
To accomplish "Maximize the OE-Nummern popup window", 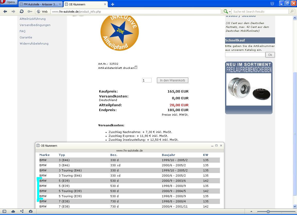I will click(x=216, y=146).
